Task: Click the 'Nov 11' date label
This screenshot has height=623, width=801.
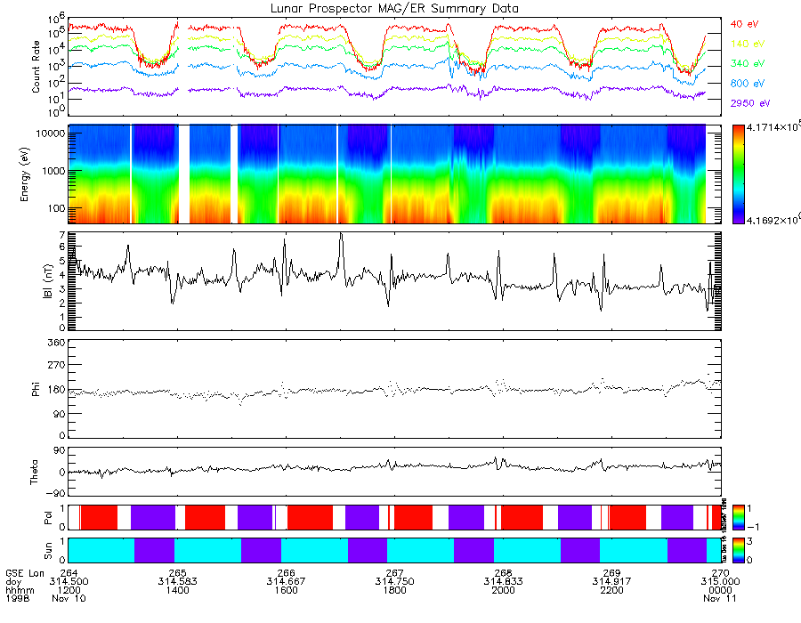Action: [x=720, y=598]
